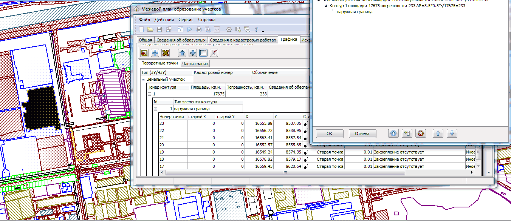
Task: Click the blue plus add icon in Графика
Action: tap(155, 53)
